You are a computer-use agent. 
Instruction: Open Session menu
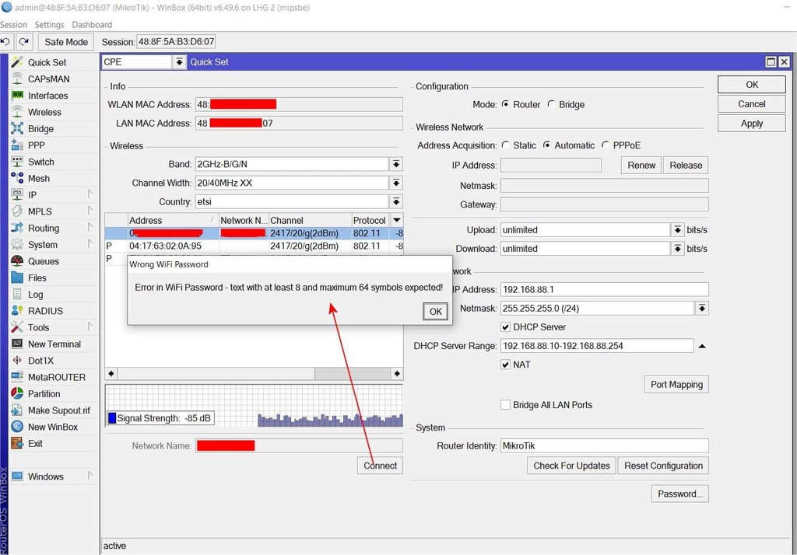click(13, 24)
